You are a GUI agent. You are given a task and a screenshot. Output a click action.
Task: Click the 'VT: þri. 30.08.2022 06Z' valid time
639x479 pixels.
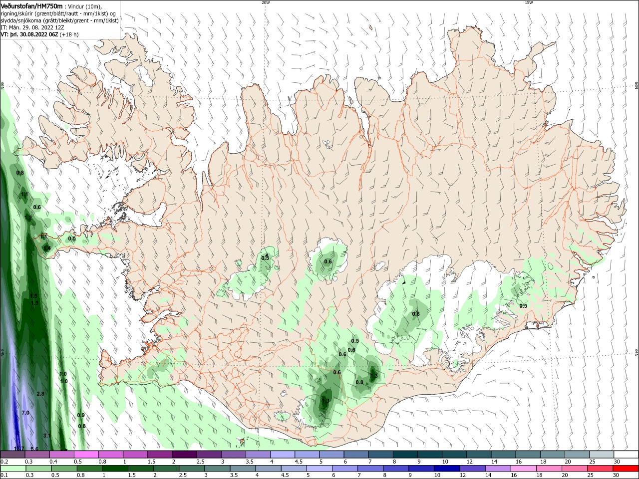pos(29,35)
